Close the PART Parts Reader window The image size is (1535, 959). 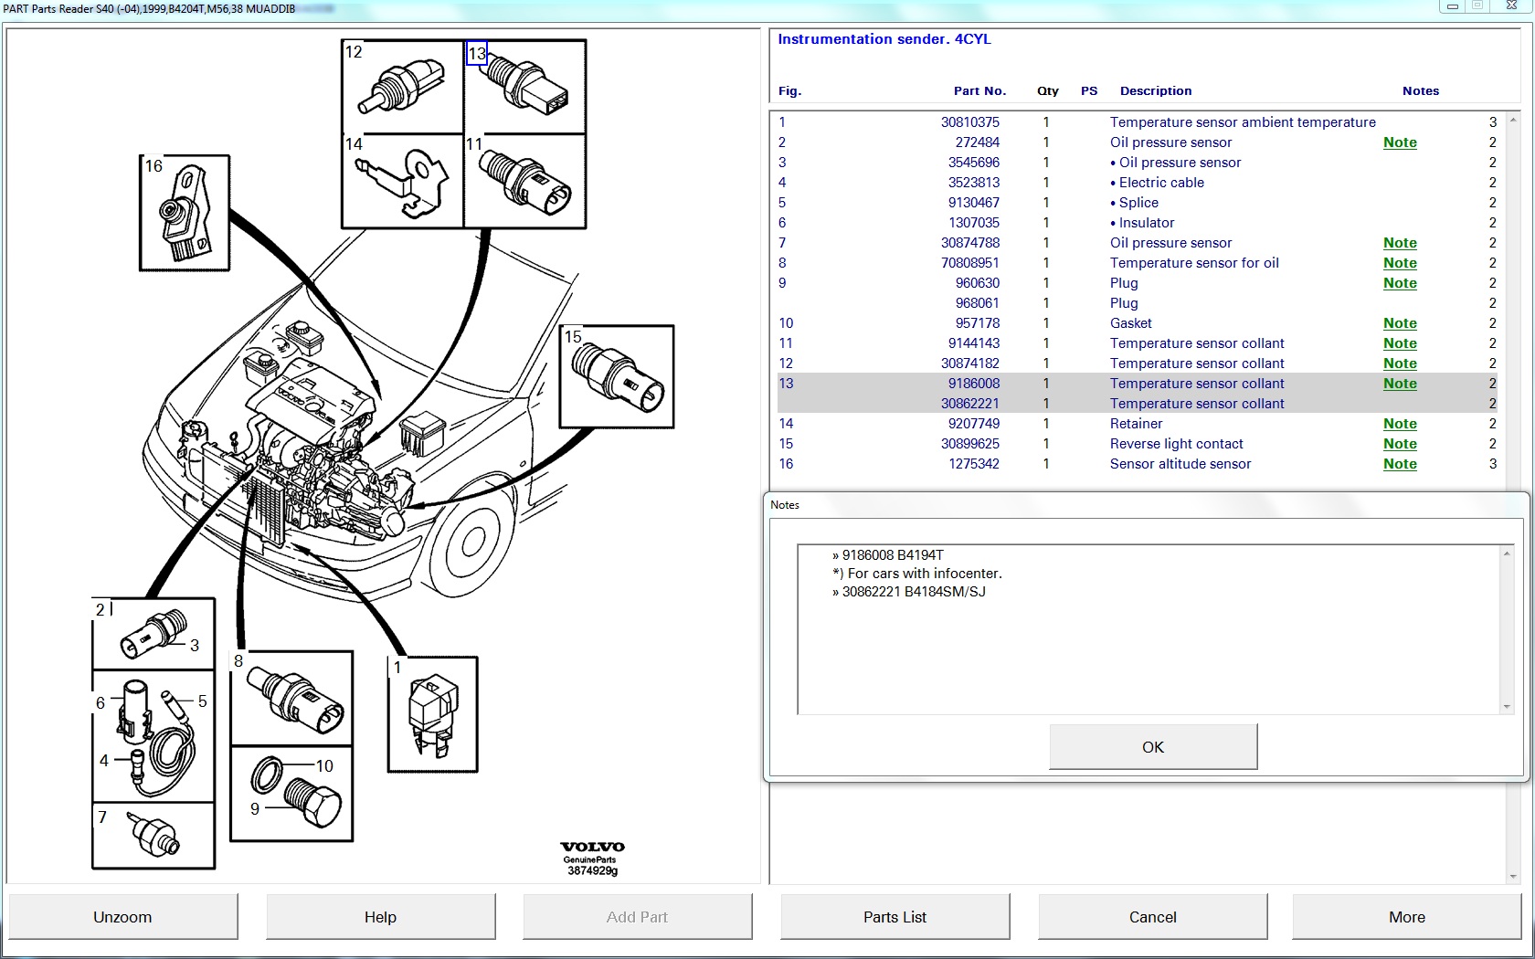tap(1511, 5)
